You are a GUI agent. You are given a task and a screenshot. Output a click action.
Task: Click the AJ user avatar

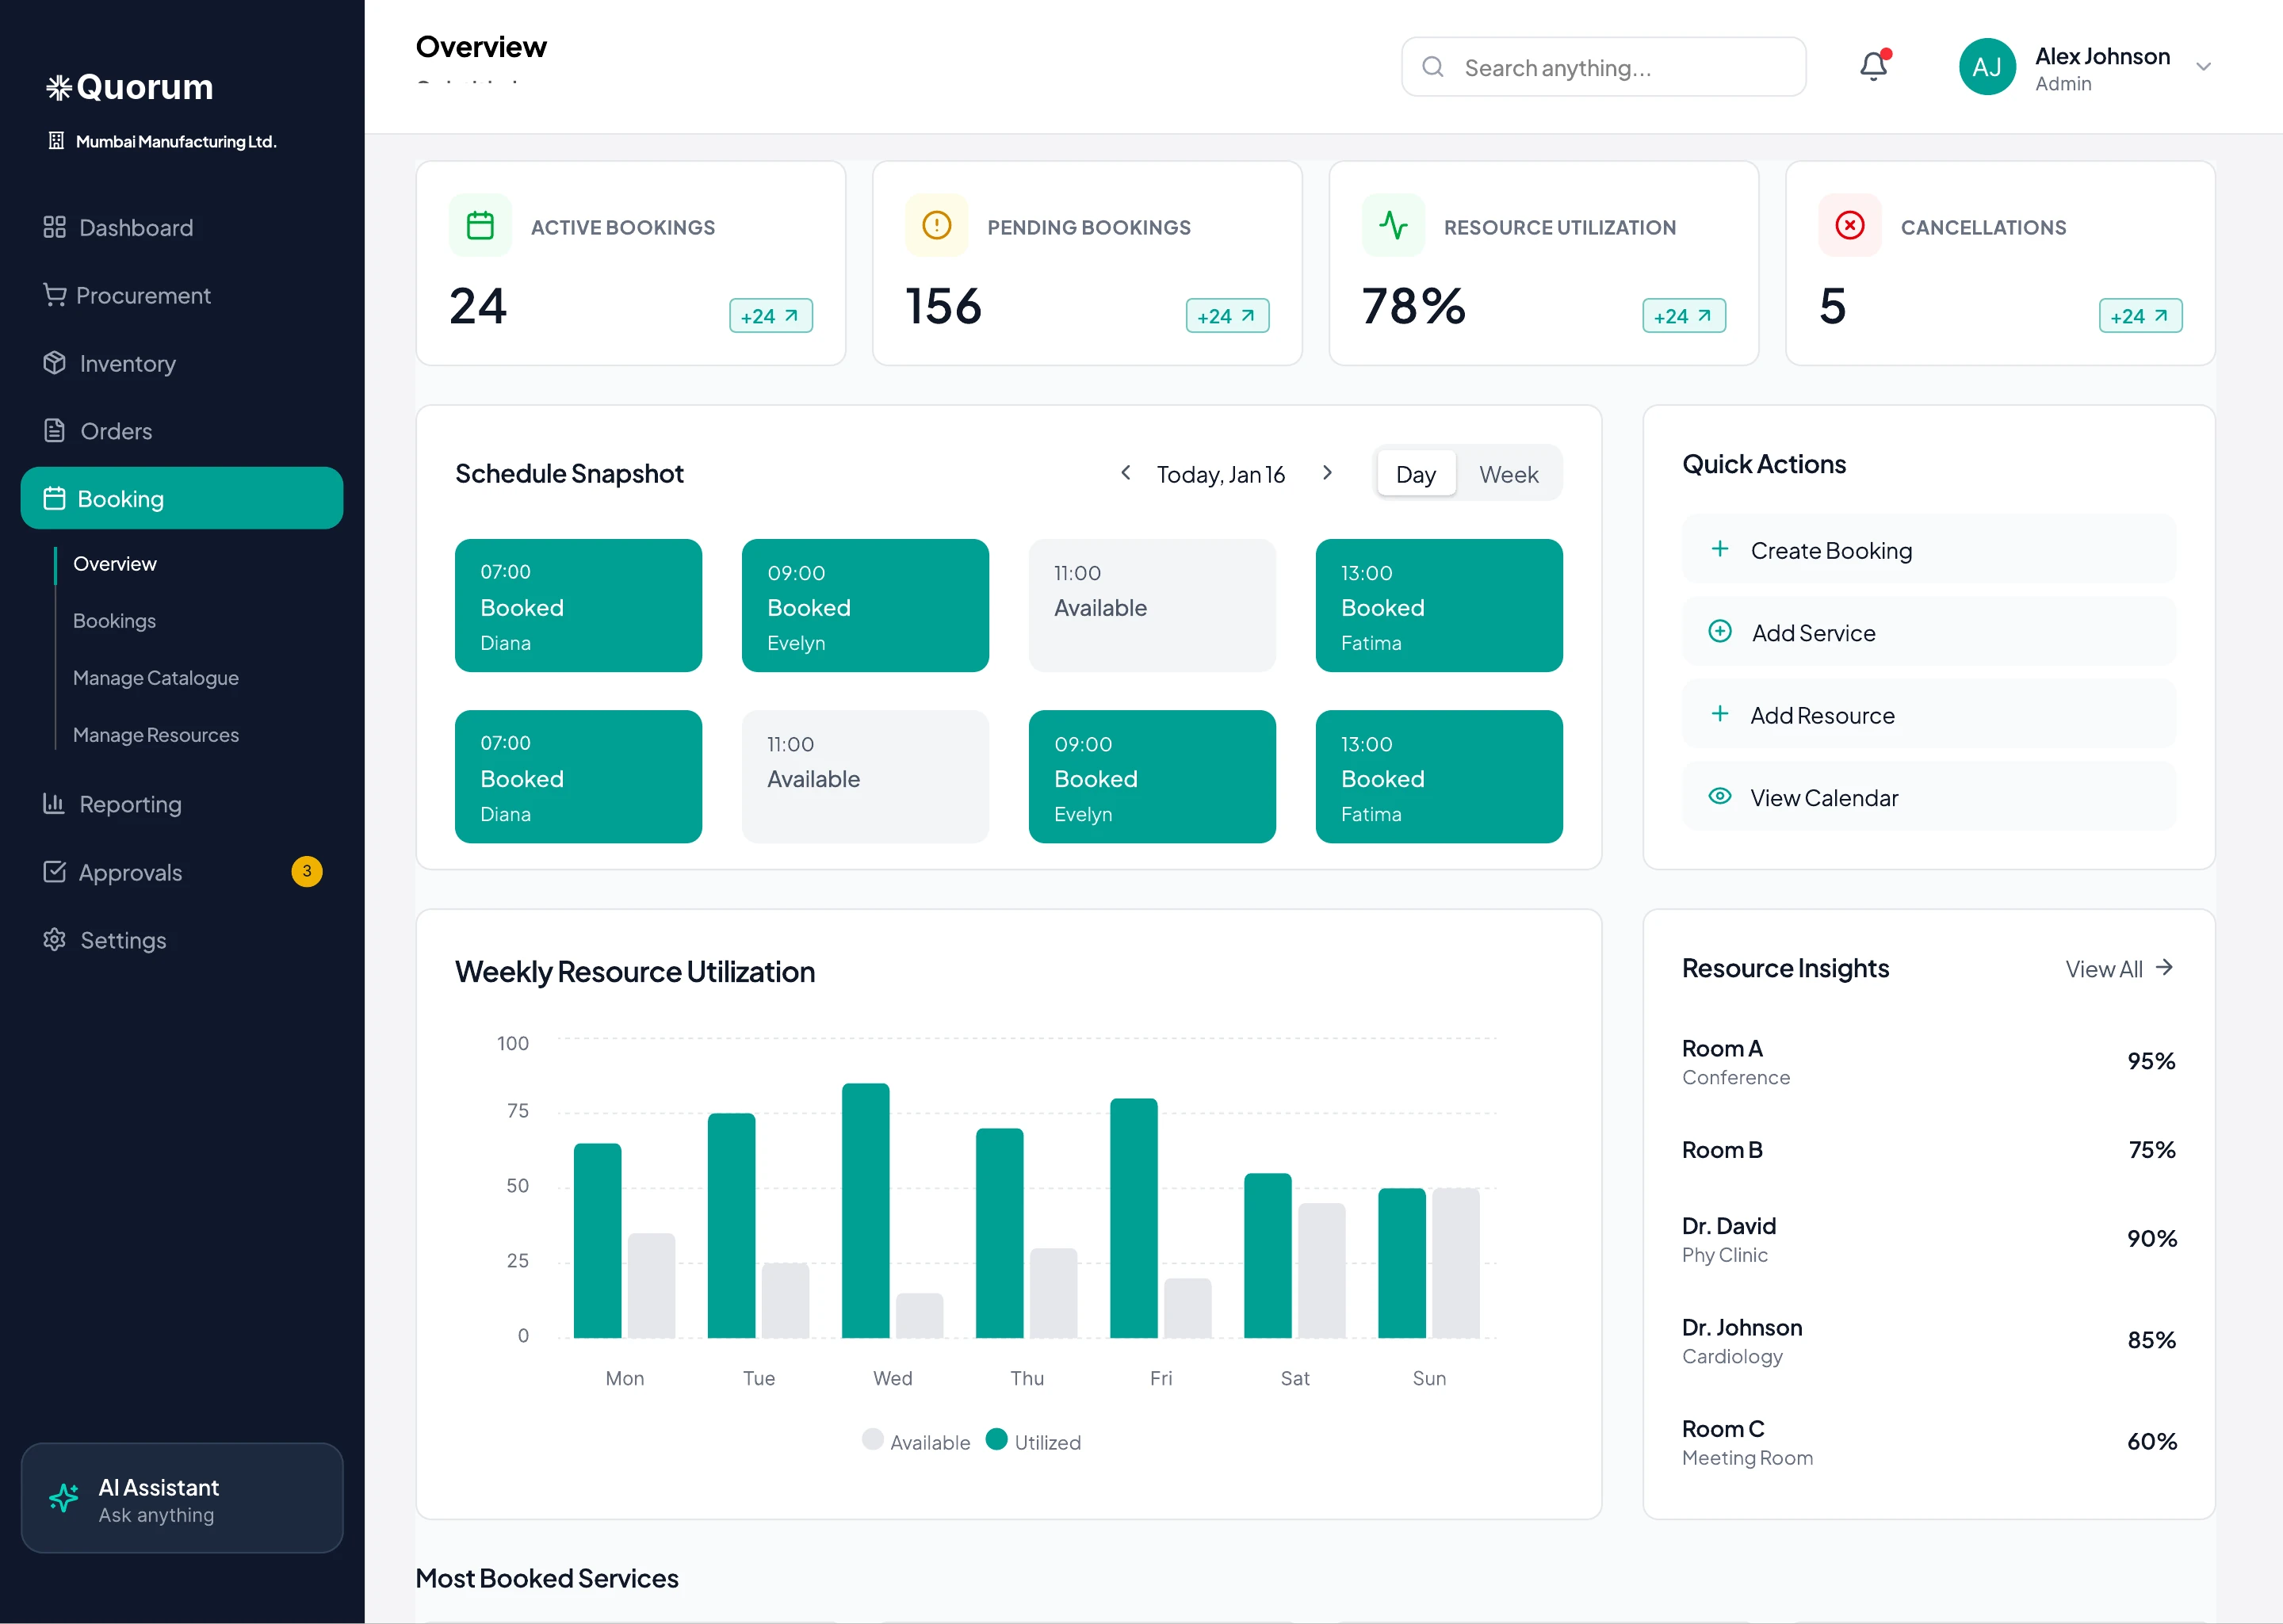pyautogui.click(x=1987, y=67)
